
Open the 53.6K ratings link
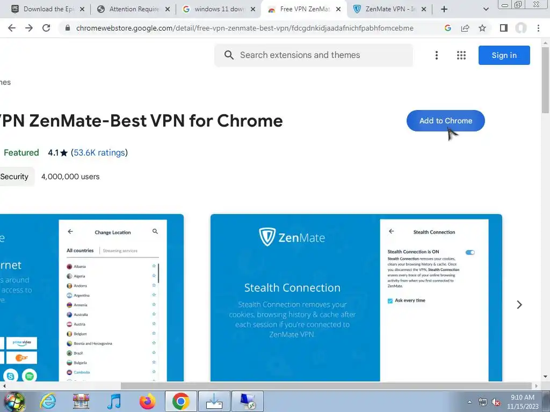[99, 153]
